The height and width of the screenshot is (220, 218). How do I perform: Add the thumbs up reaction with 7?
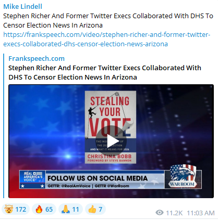pos(95,209)
